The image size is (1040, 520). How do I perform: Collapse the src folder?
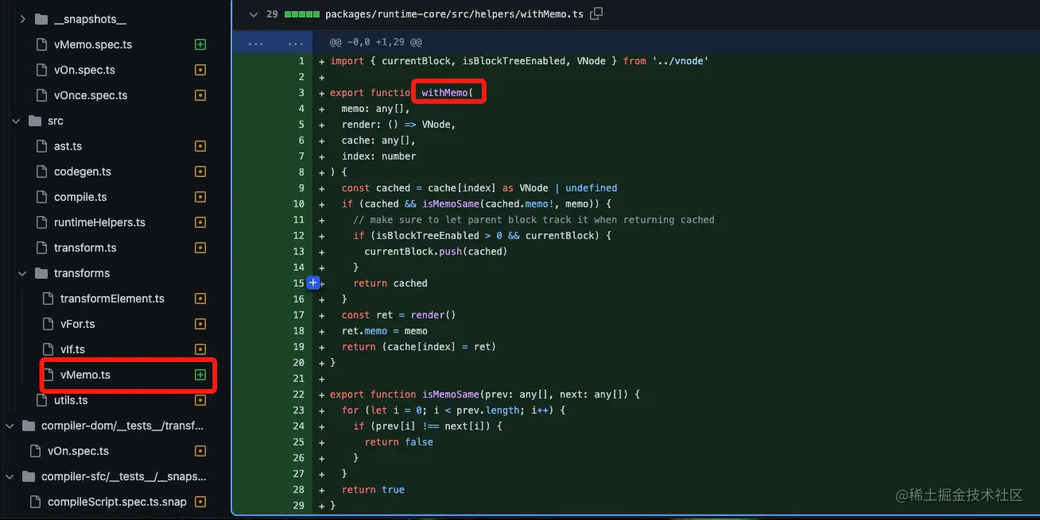pyautogui.click(x=16, y=121)
